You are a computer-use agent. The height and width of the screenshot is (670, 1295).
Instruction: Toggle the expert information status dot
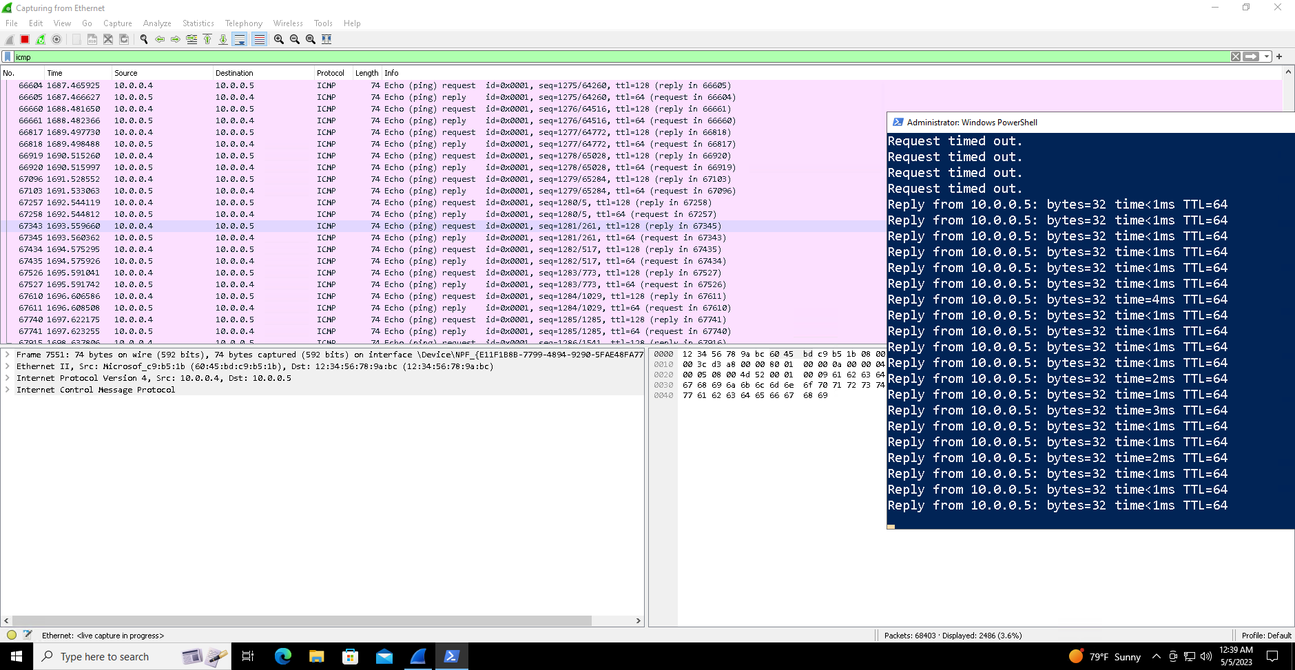[x=11, y=635]
